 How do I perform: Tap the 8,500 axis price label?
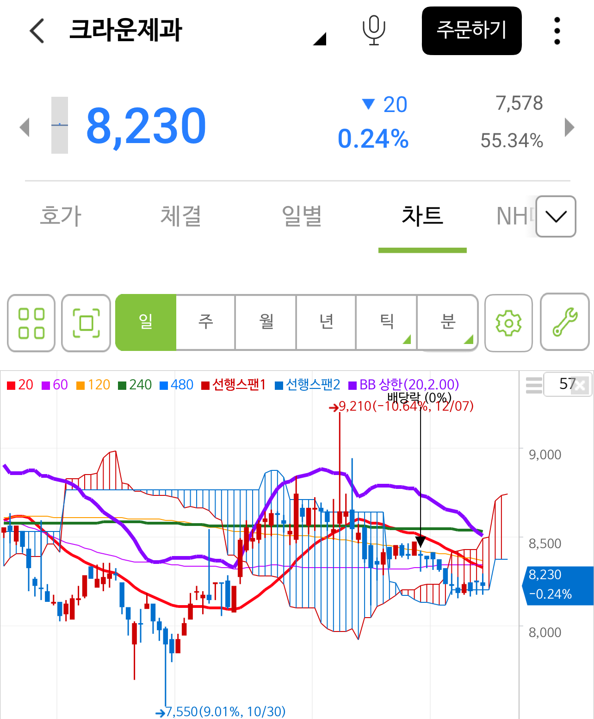pos(545,544)
